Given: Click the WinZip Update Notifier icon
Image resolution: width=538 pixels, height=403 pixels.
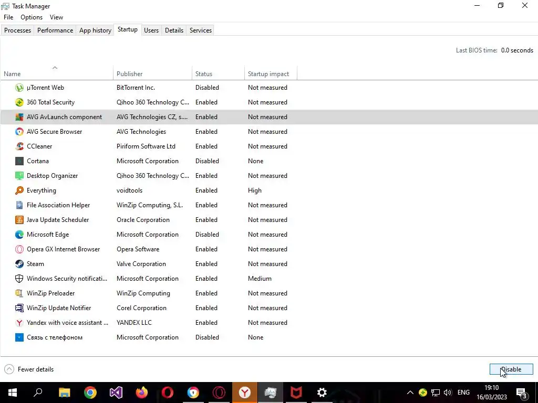Looking at the screenshot, I should pyautogui.click(x=19, y=308).
